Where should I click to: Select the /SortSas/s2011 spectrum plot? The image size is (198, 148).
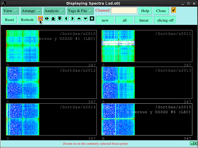pos(147,46)
